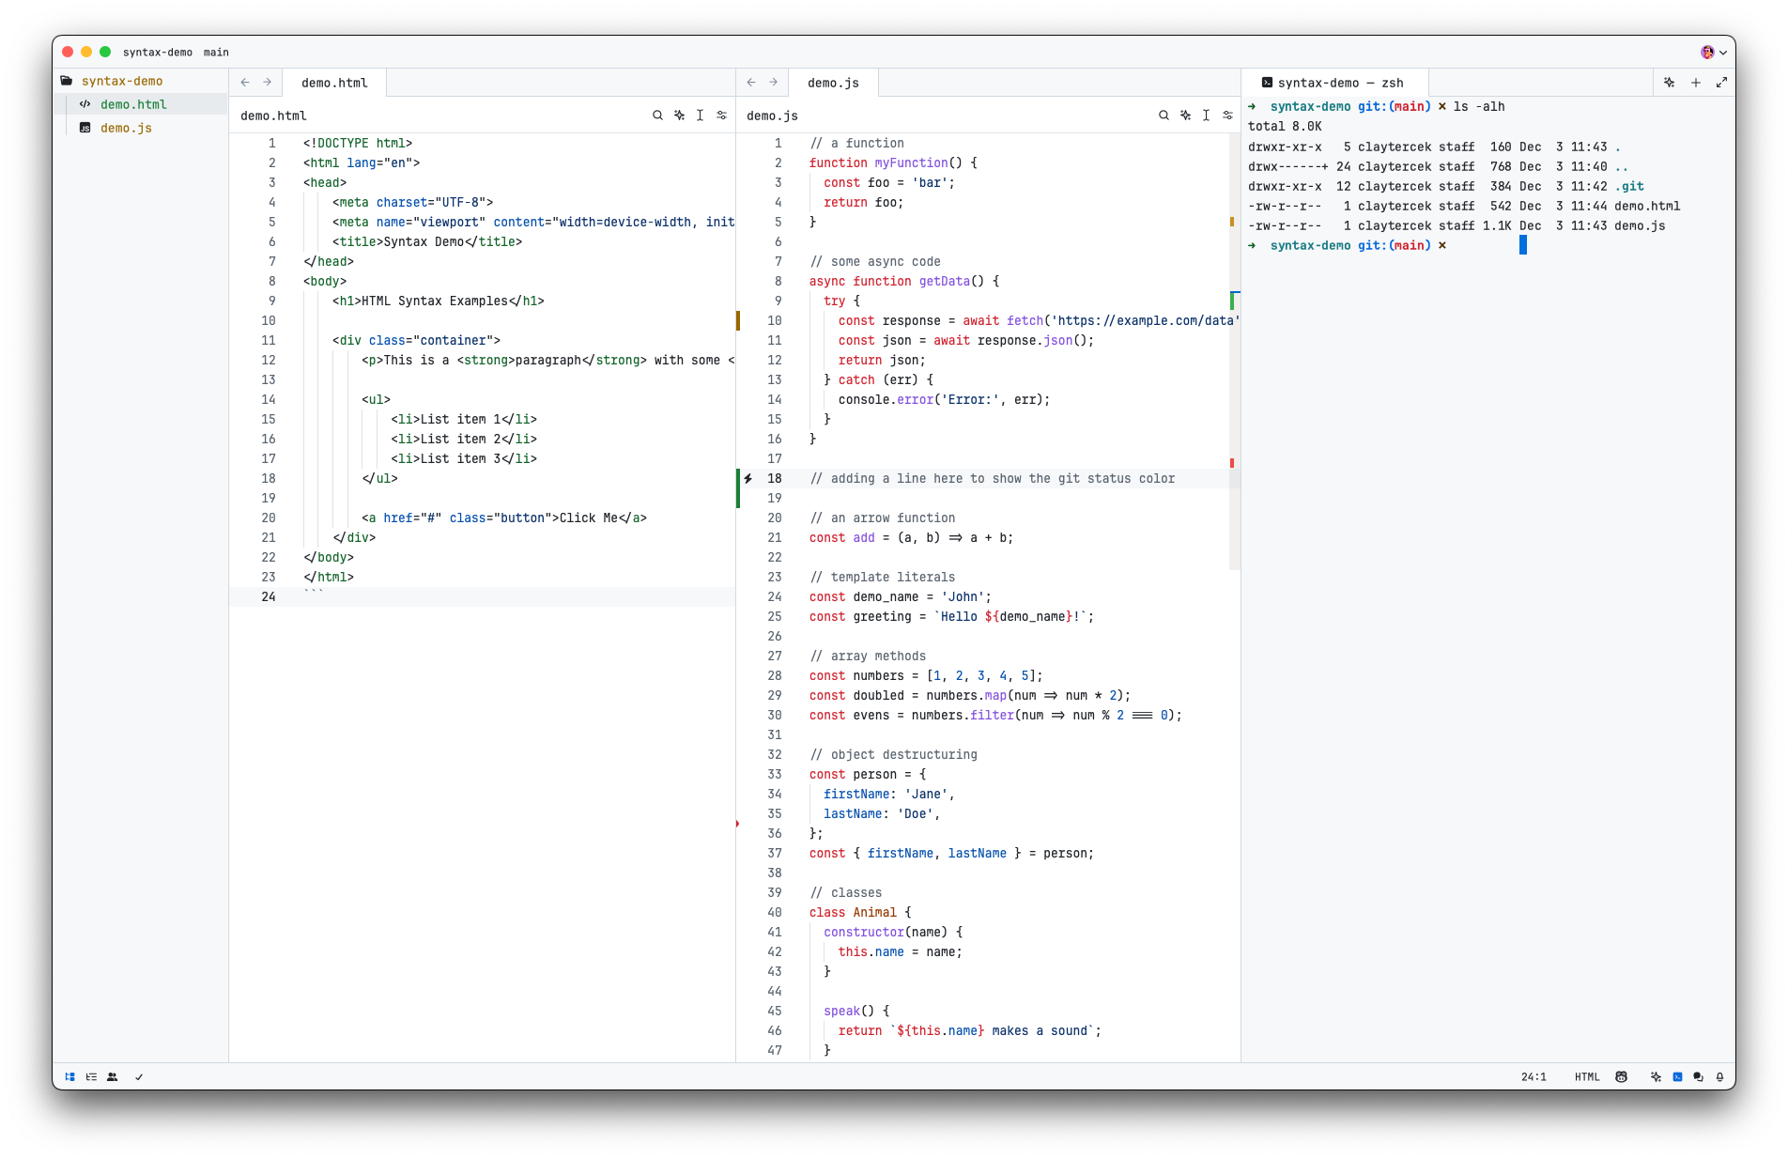Toggle selections menu in demo.js toolbar

coord(1206,116)
